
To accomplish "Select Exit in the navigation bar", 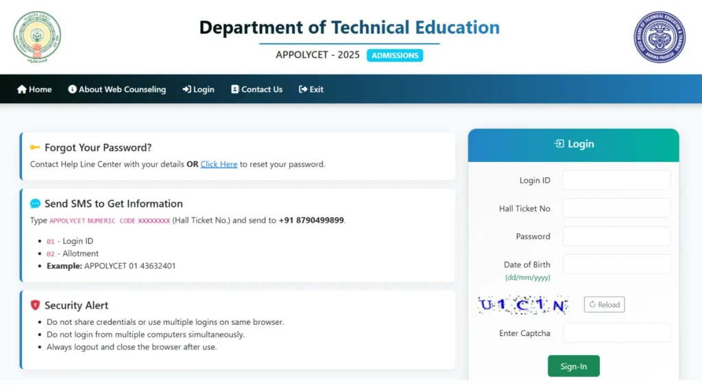I will point(311,89).
